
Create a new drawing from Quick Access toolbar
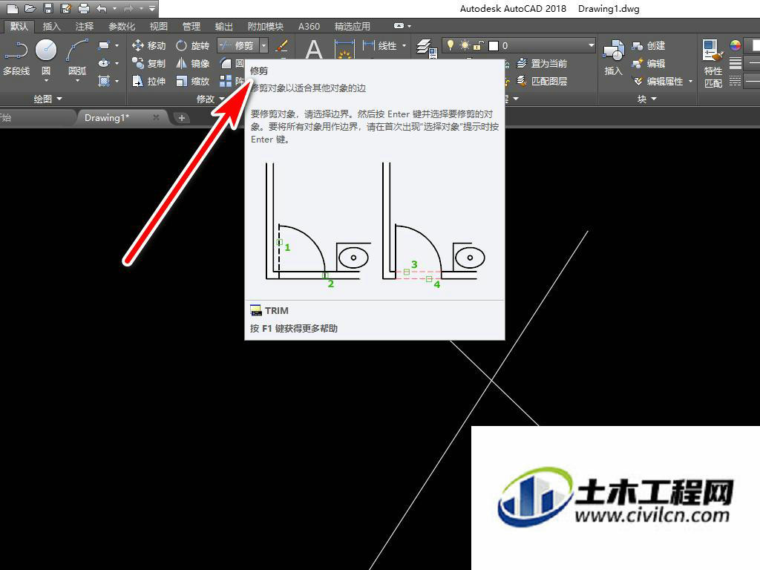tap(13, 8)
